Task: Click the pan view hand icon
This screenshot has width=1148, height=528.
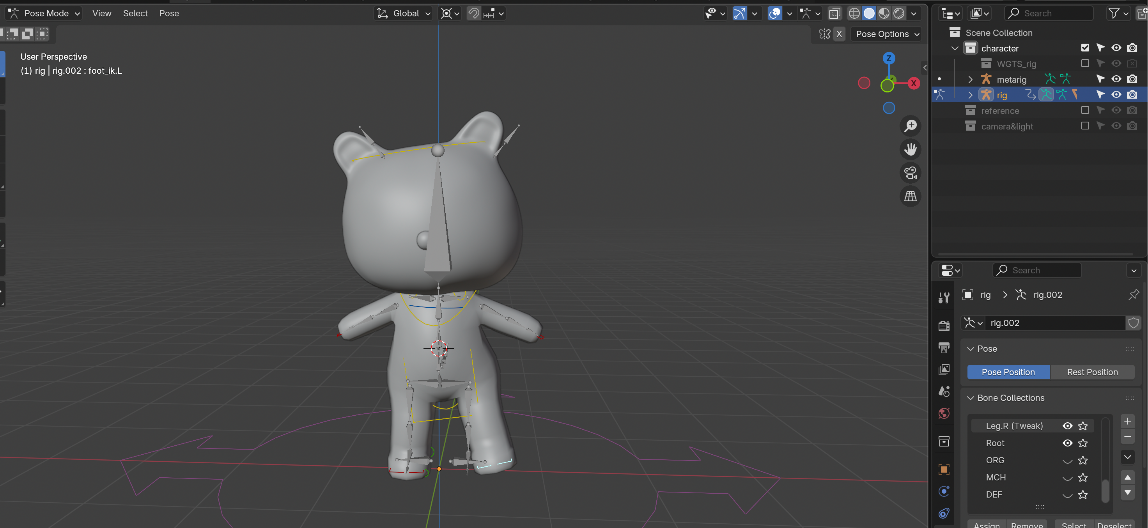Action: [911, 149]
